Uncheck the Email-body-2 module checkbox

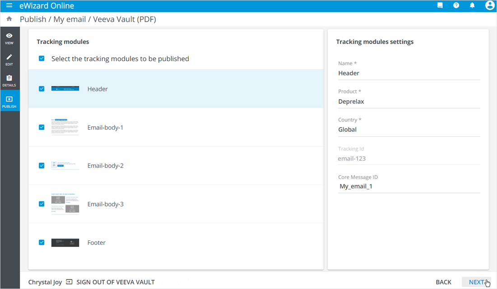(x=42, y=165)
